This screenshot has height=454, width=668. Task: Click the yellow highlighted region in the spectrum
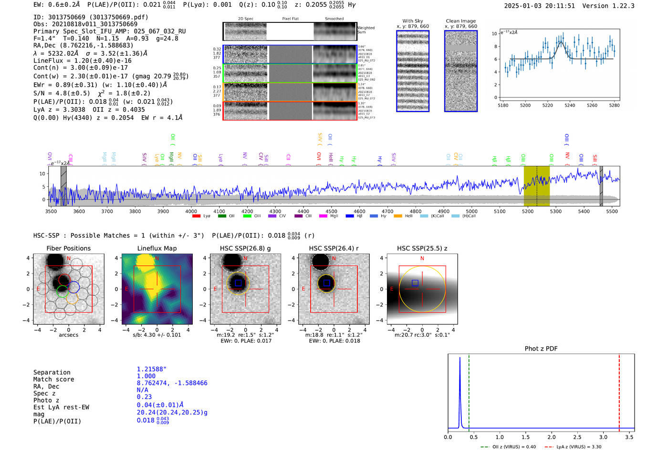tap(537, 186)
